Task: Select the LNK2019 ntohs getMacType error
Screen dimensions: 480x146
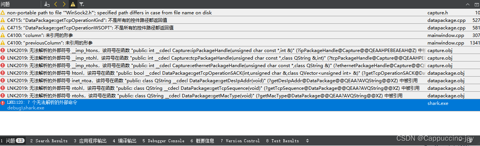Action: pyautogui.click(x=240, y=95)
